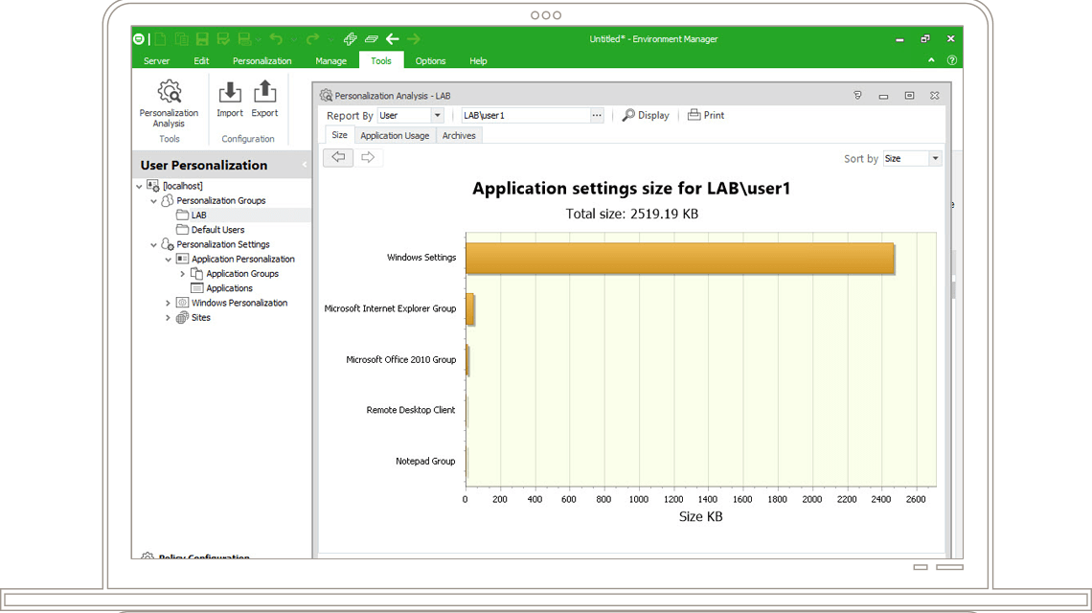
Task: Collapse the Personalization Settings node
Action: [x=154, y=245]
